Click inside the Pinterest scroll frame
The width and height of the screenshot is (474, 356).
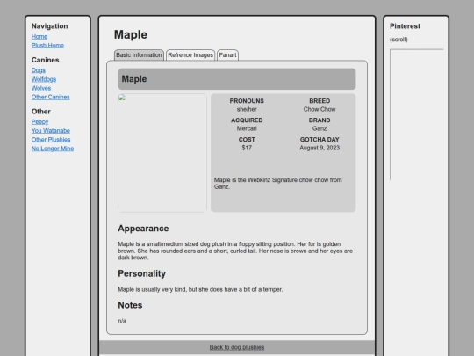pyautogui.click(x=417, y=114)
